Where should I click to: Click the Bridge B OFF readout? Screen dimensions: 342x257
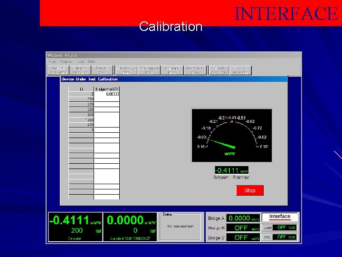click(243, 228)
